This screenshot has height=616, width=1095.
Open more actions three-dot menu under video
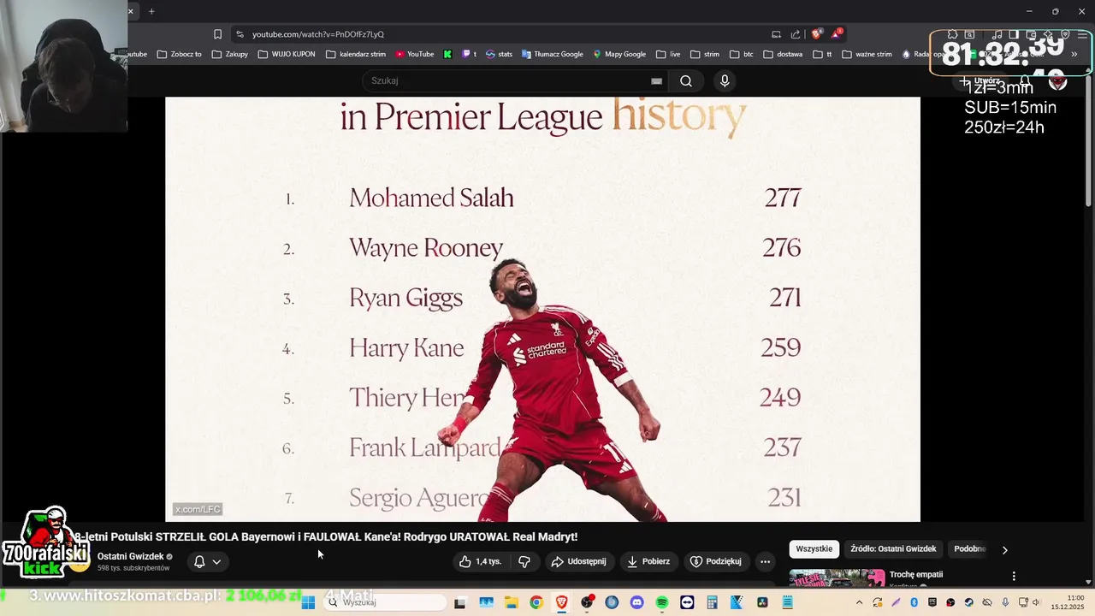tap(765, 561)
